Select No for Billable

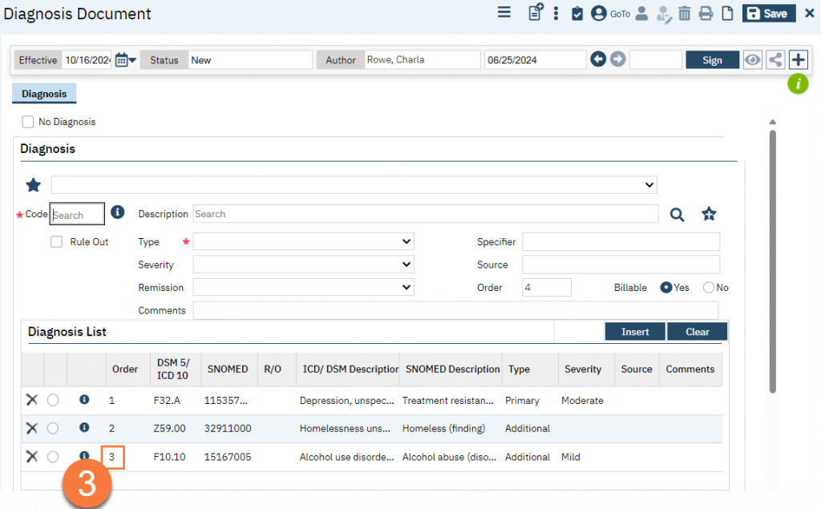click(709, 288)
